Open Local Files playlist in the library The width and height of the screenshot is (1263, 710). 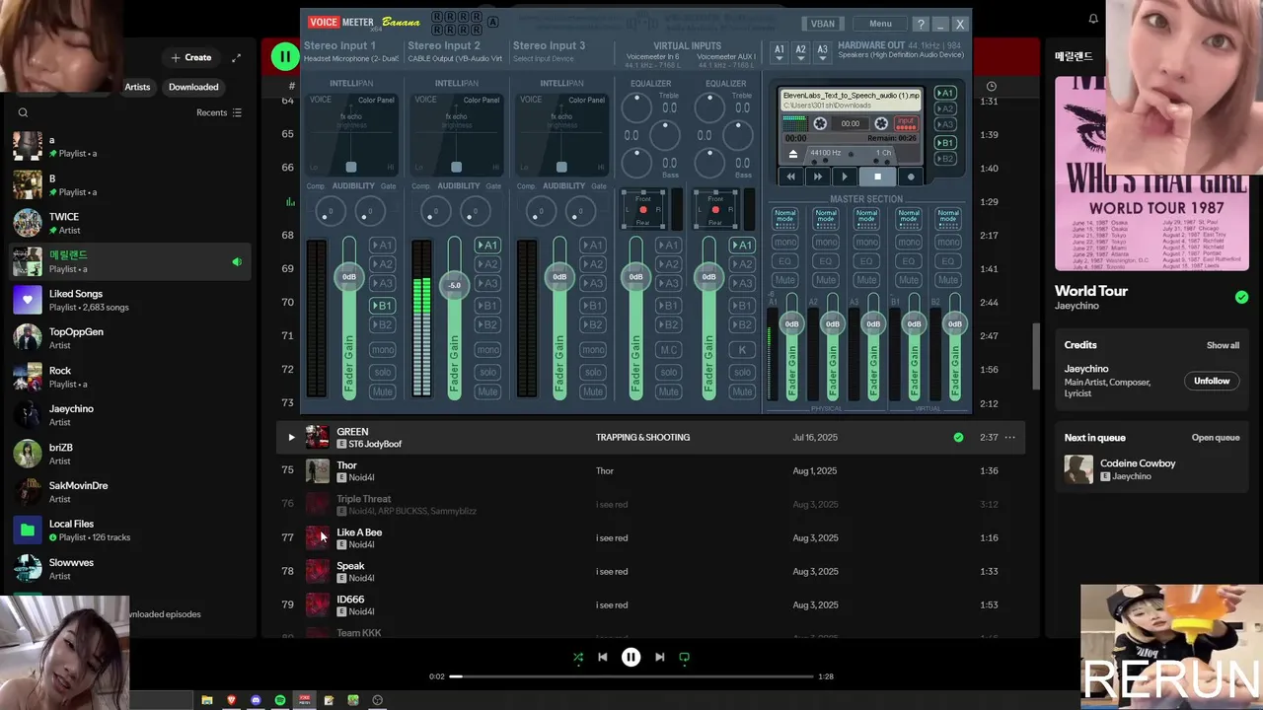130,531
